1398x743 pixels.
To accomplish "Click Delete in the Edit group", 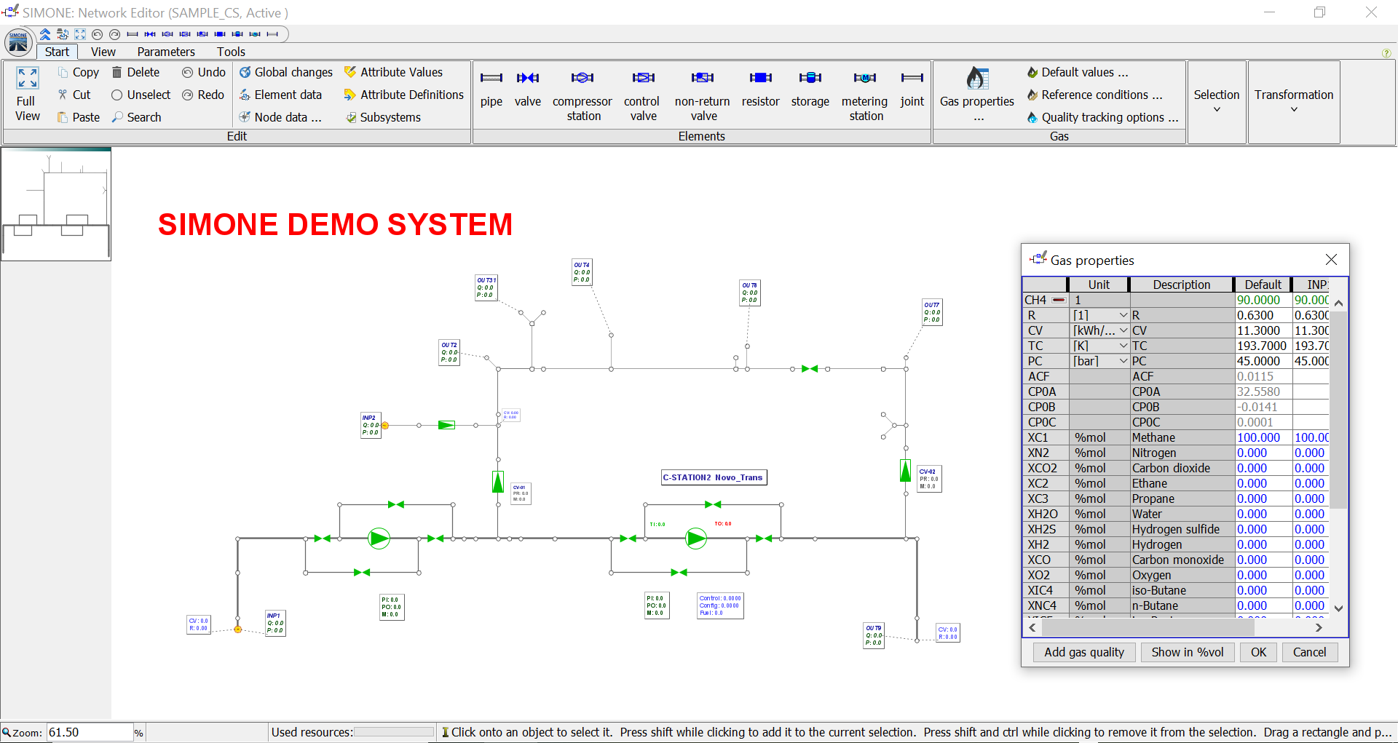I will click(x=135, y=72).
